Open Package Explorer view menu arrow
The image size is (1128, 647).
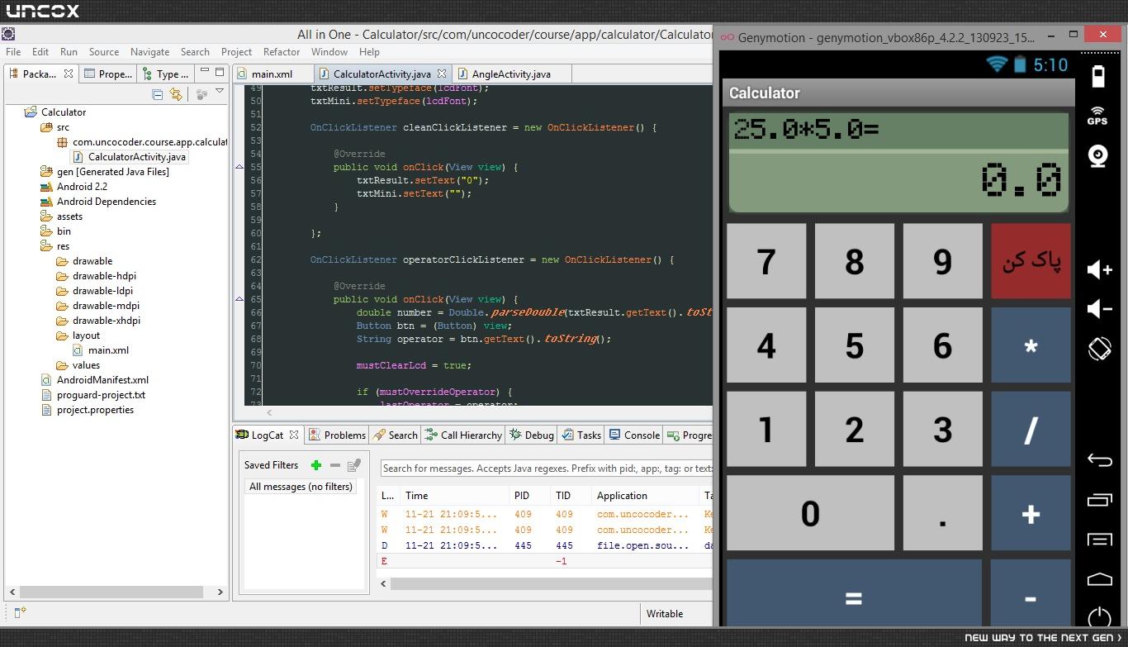pos(220,92)
